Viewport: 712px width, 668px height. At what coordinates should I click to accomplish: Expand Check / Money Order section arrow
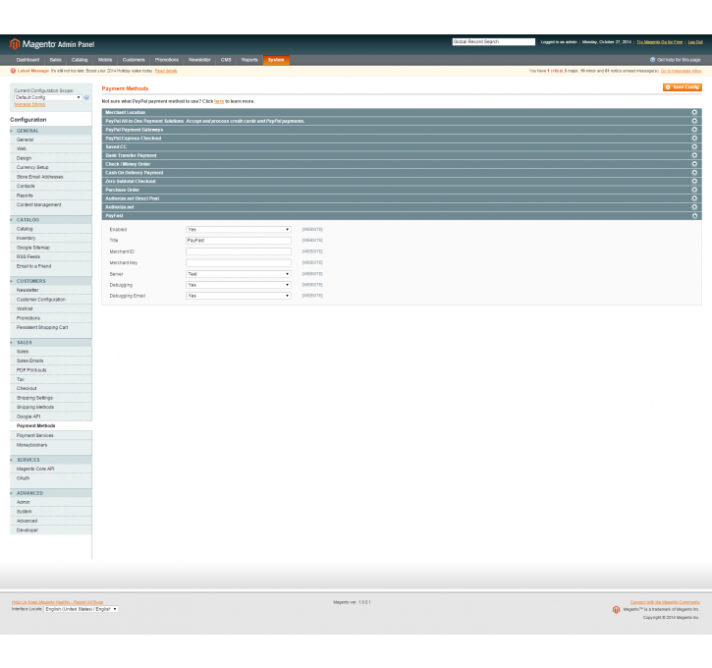click(694, 164)
